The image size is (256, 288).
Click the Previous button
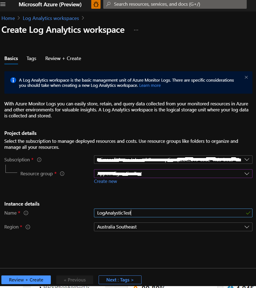tap(75, 280)
